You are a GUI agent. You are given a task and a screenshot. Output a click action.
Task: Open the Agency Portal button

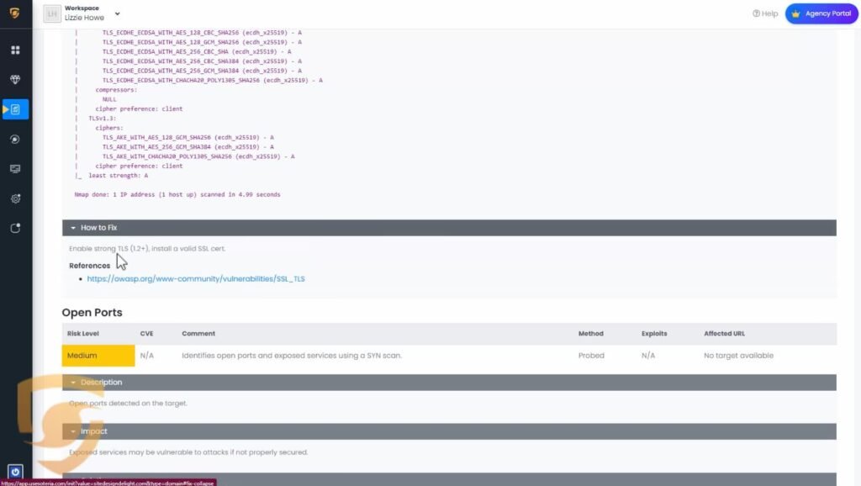[x=821, y=13]
